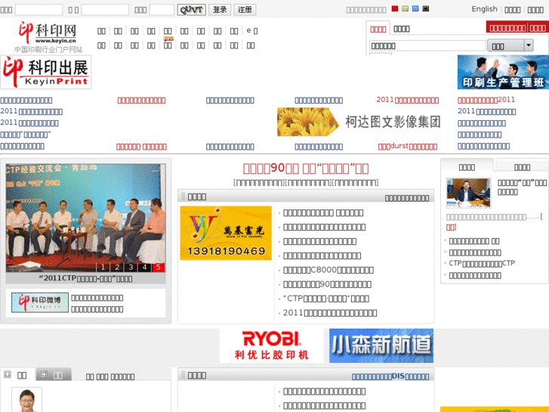Screen dimensions: 549x412
Task: Open the 万基富光 13918190469 advertisement
Action: click(x=226, y=233)
